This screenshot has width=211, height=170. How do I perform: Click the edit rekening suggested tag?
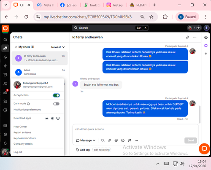click(x=102, y=150)
